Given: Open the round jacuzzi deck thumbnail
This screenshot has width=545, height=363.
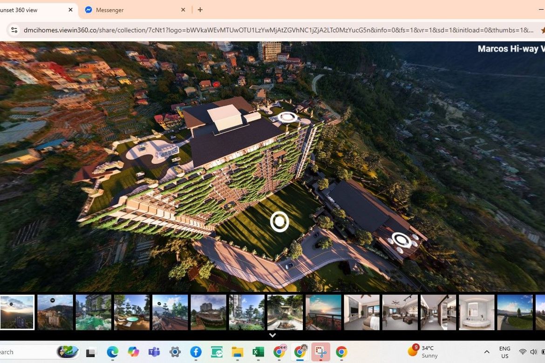Looking at the screenshot, I should [x=132, y=312].
